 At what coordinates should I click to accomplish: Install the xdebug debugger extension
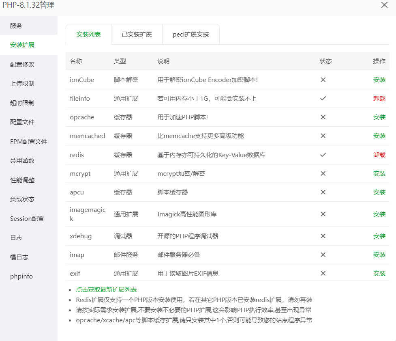379,236
